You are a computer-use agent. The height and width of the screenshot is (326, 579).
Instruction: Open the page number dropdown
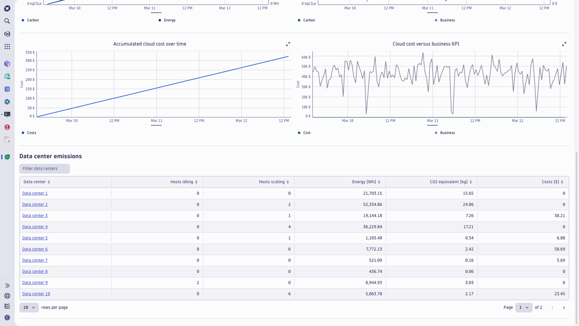point(524,308)
